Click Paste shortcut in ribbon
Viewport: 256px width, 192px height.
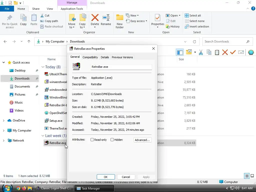click(x=51, y=26)
